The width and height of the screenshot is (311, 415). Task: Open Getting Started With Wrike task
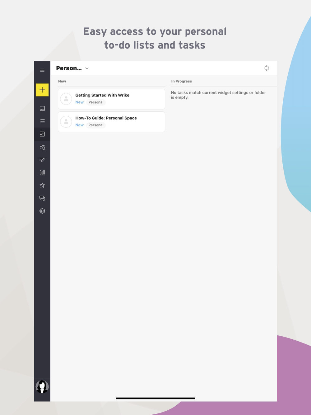tap(111, 99)
